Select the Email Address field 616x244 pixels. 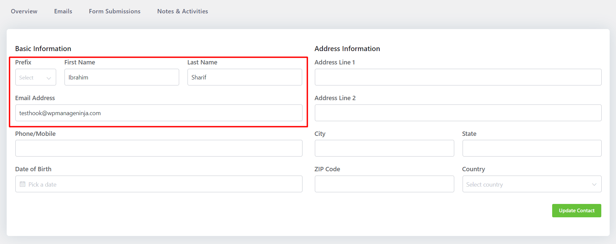coord(159,113)
